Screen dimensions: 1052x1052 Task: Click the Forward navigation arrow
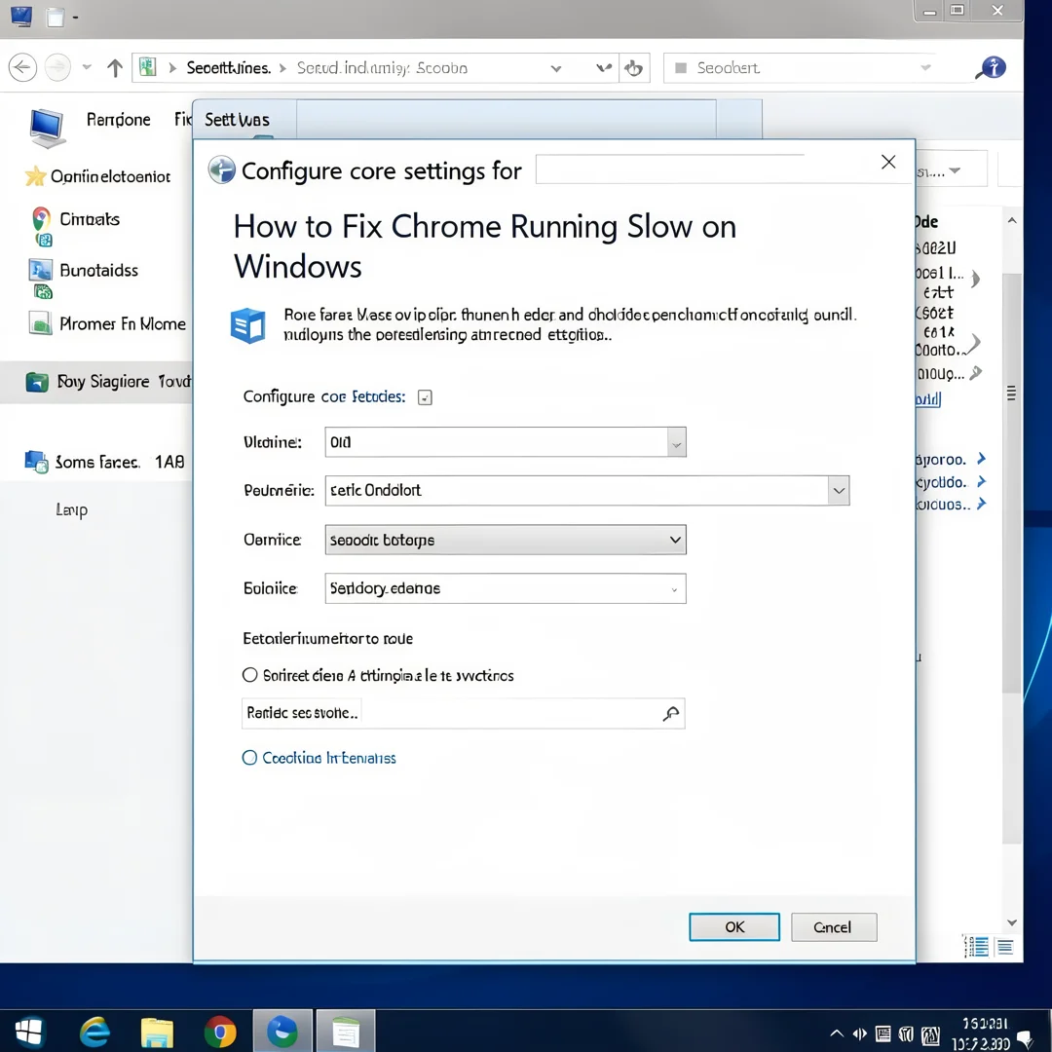pyautogui.click(x=57, y=68)
